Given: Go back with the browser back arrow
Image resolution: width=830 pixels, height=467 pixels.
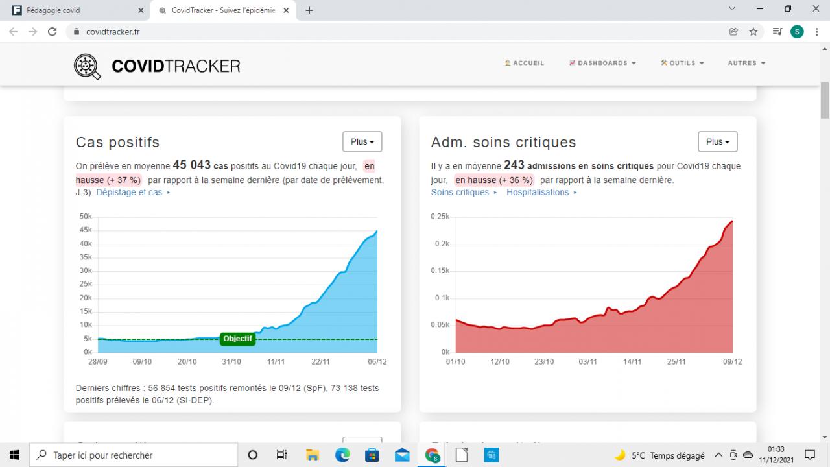Looking at the screenshot, I should [13, 31].
